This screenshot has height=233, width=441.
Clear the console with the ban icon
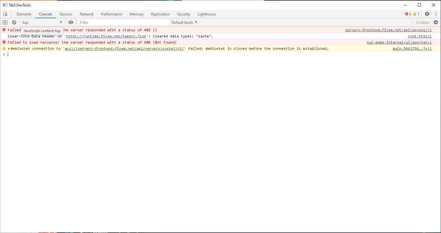14,23
